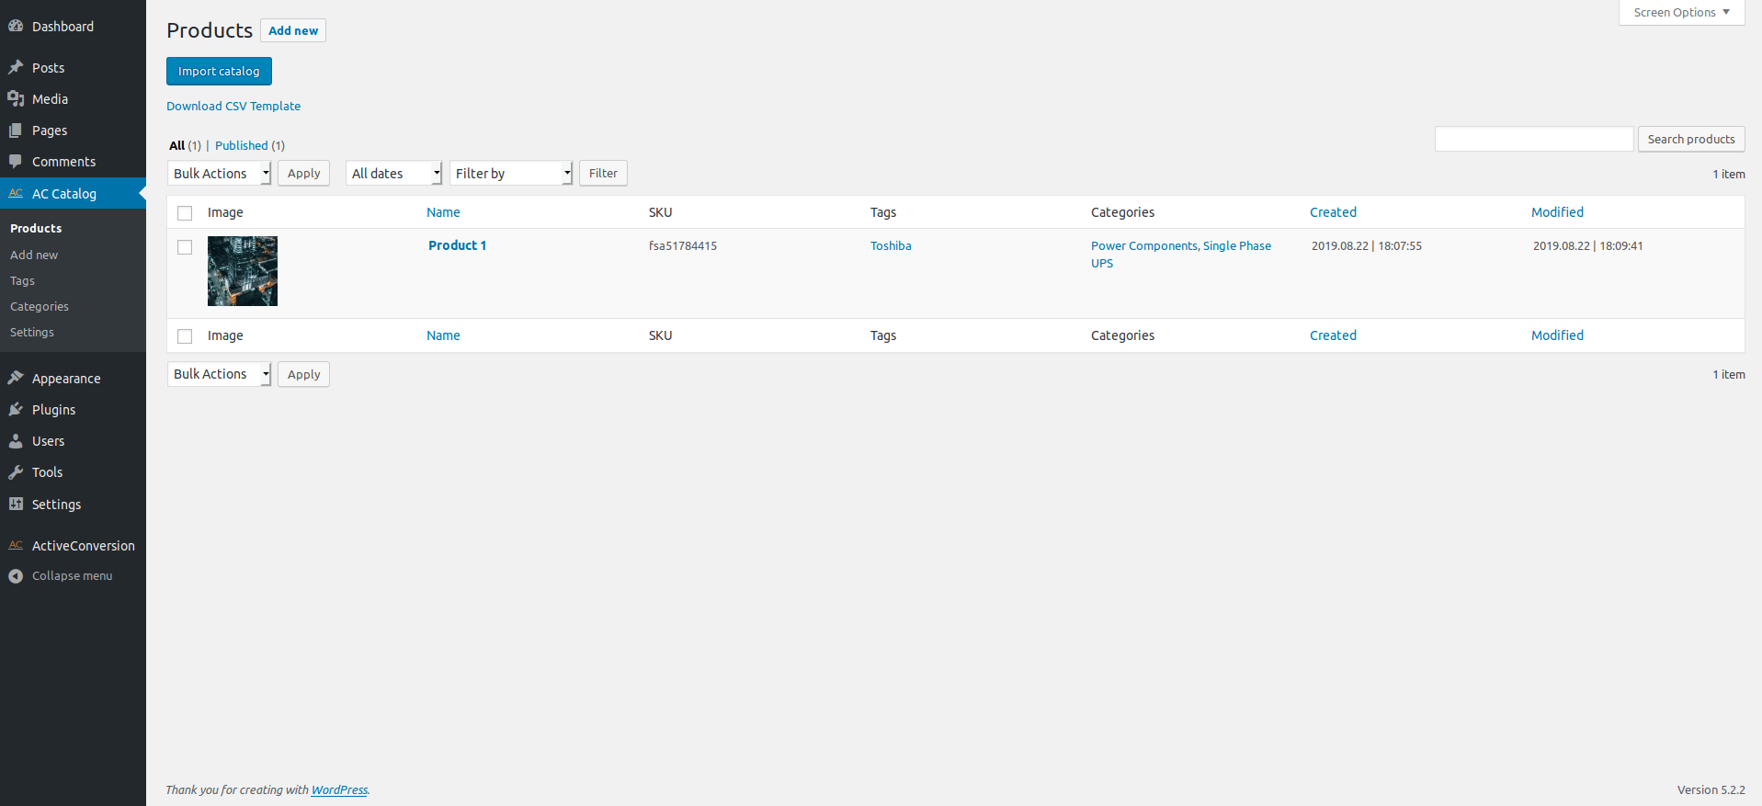
Task: Click Power Components category link
Action: pos(1143,245)
